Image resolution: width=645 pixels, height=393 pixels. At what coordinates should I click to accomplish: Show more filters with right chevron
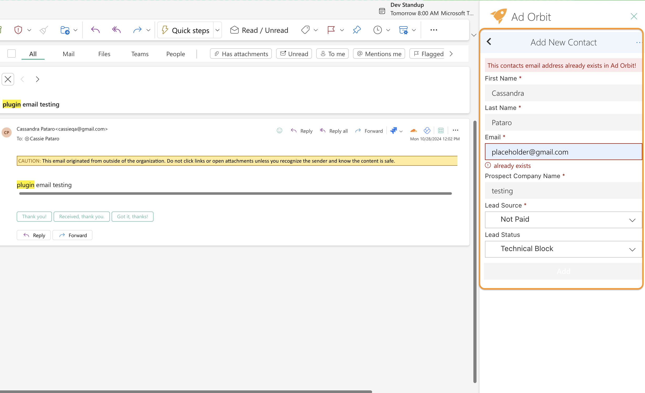tap(451, 54)
